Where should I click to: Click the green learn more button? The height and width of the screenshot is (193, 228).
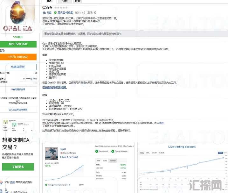click(x=18, y=167)
